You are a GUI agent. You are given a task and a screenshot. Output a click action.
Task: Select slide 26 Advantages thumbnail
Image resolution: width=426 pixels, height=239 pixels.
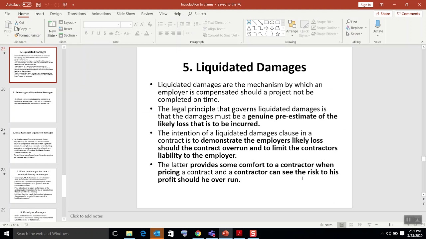(x=33, y=105)
